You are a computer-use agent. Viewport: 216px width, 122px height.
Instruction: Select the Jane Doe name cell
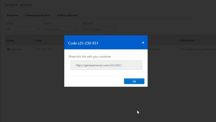tap(17, 49)
